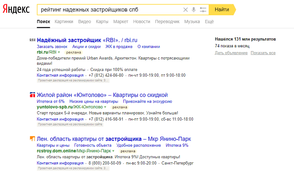The image size is (294, 176).
Task: Click Квартиры и цены sitelink
Action: coord(53,145)
